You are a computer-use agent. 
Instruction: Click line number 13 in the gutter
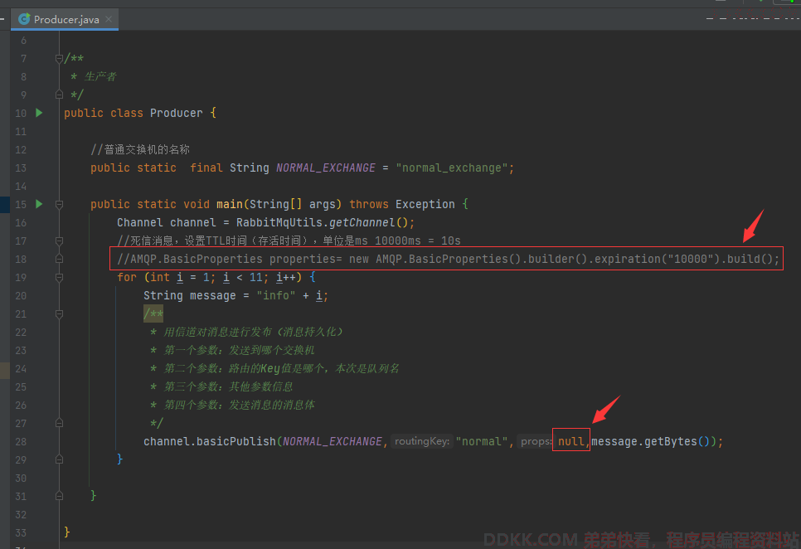(21, 168)
